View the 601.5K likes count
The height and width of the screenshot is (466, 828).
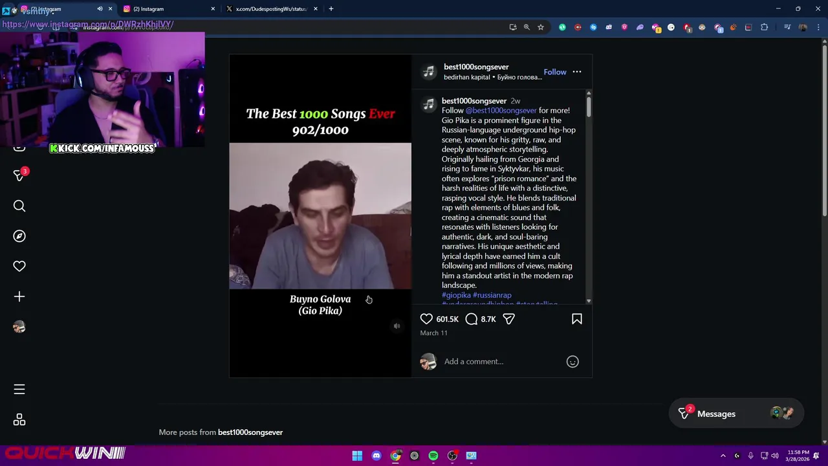click(447, 319)
